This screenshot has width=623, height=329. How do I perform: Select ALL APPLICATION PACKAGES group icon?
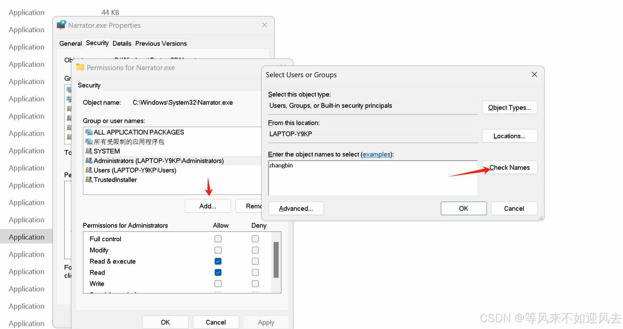pyautogui.click(x=89, y=132)
